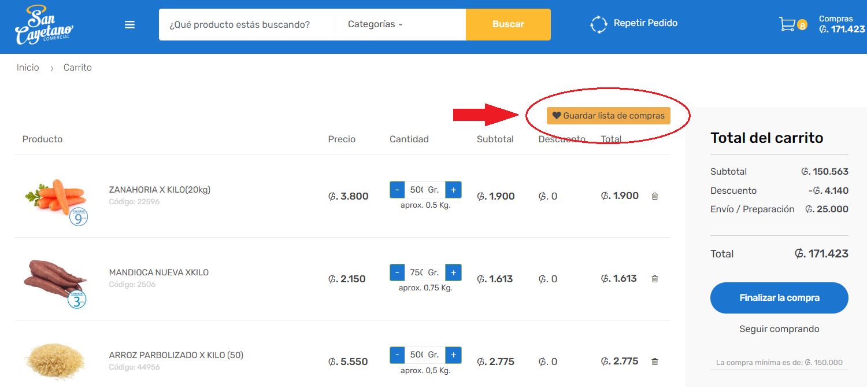Click the Zanahoria quantity input field

tap(416, 190)
